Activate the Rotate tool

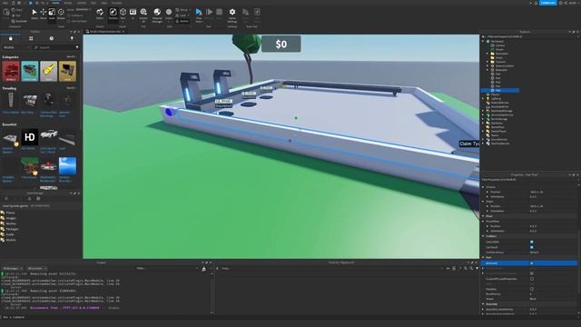pos(61,14)
